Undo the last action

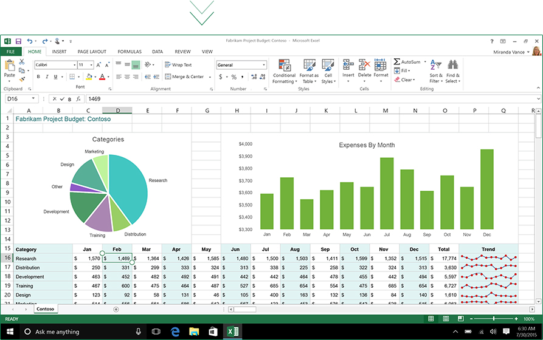pyautogui.click(x=30, y=41)
